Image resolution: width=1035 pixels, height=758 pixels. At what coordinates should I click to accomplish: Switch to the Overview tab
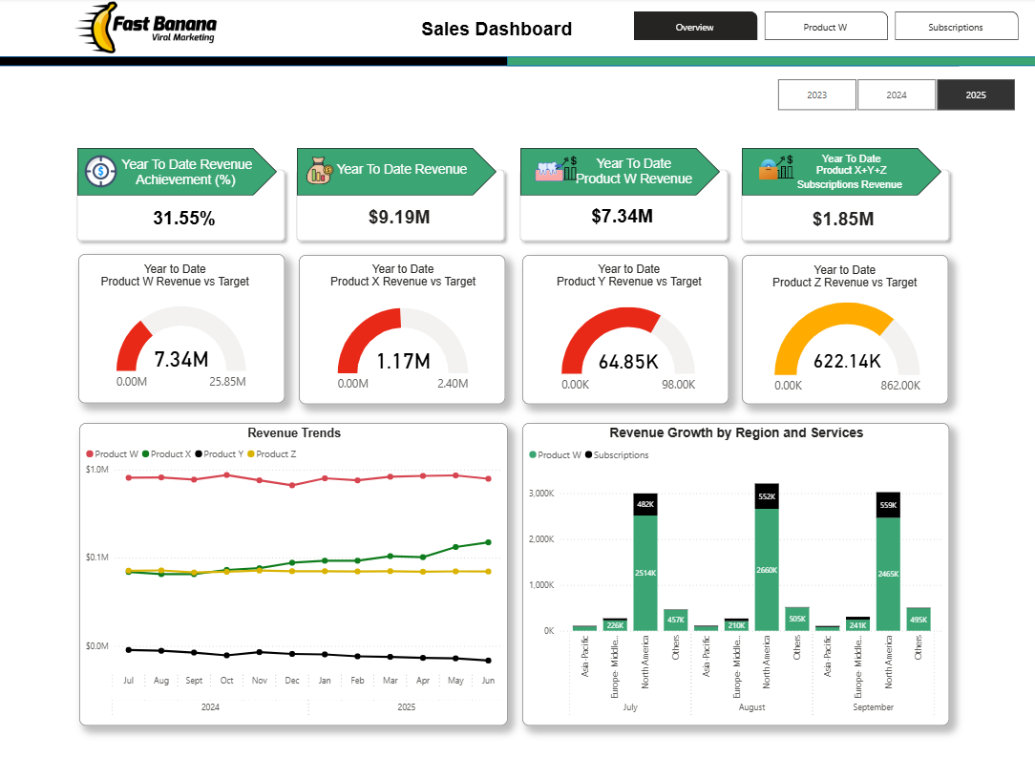pos(694,27)
